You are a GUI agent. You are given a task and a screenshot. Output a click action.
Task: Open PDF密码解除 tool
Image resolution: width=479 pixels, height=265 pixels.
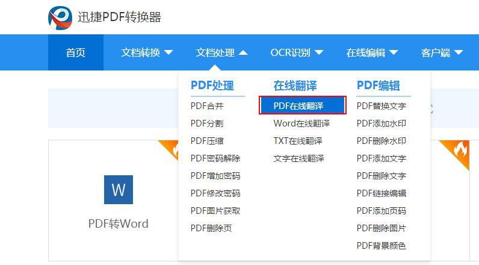click(x=215, y=158)
